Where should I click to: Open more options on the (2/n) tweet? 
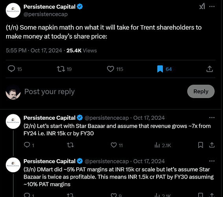click(212, 118)
